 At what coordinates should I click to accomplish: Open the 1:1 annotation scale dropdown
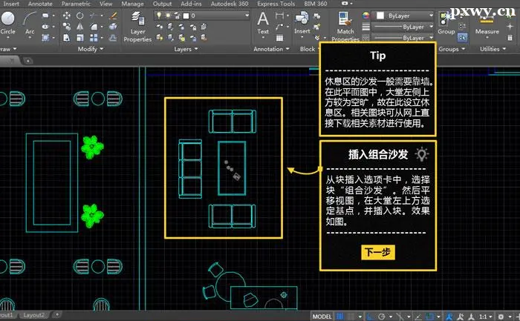[x=486, y=317]
